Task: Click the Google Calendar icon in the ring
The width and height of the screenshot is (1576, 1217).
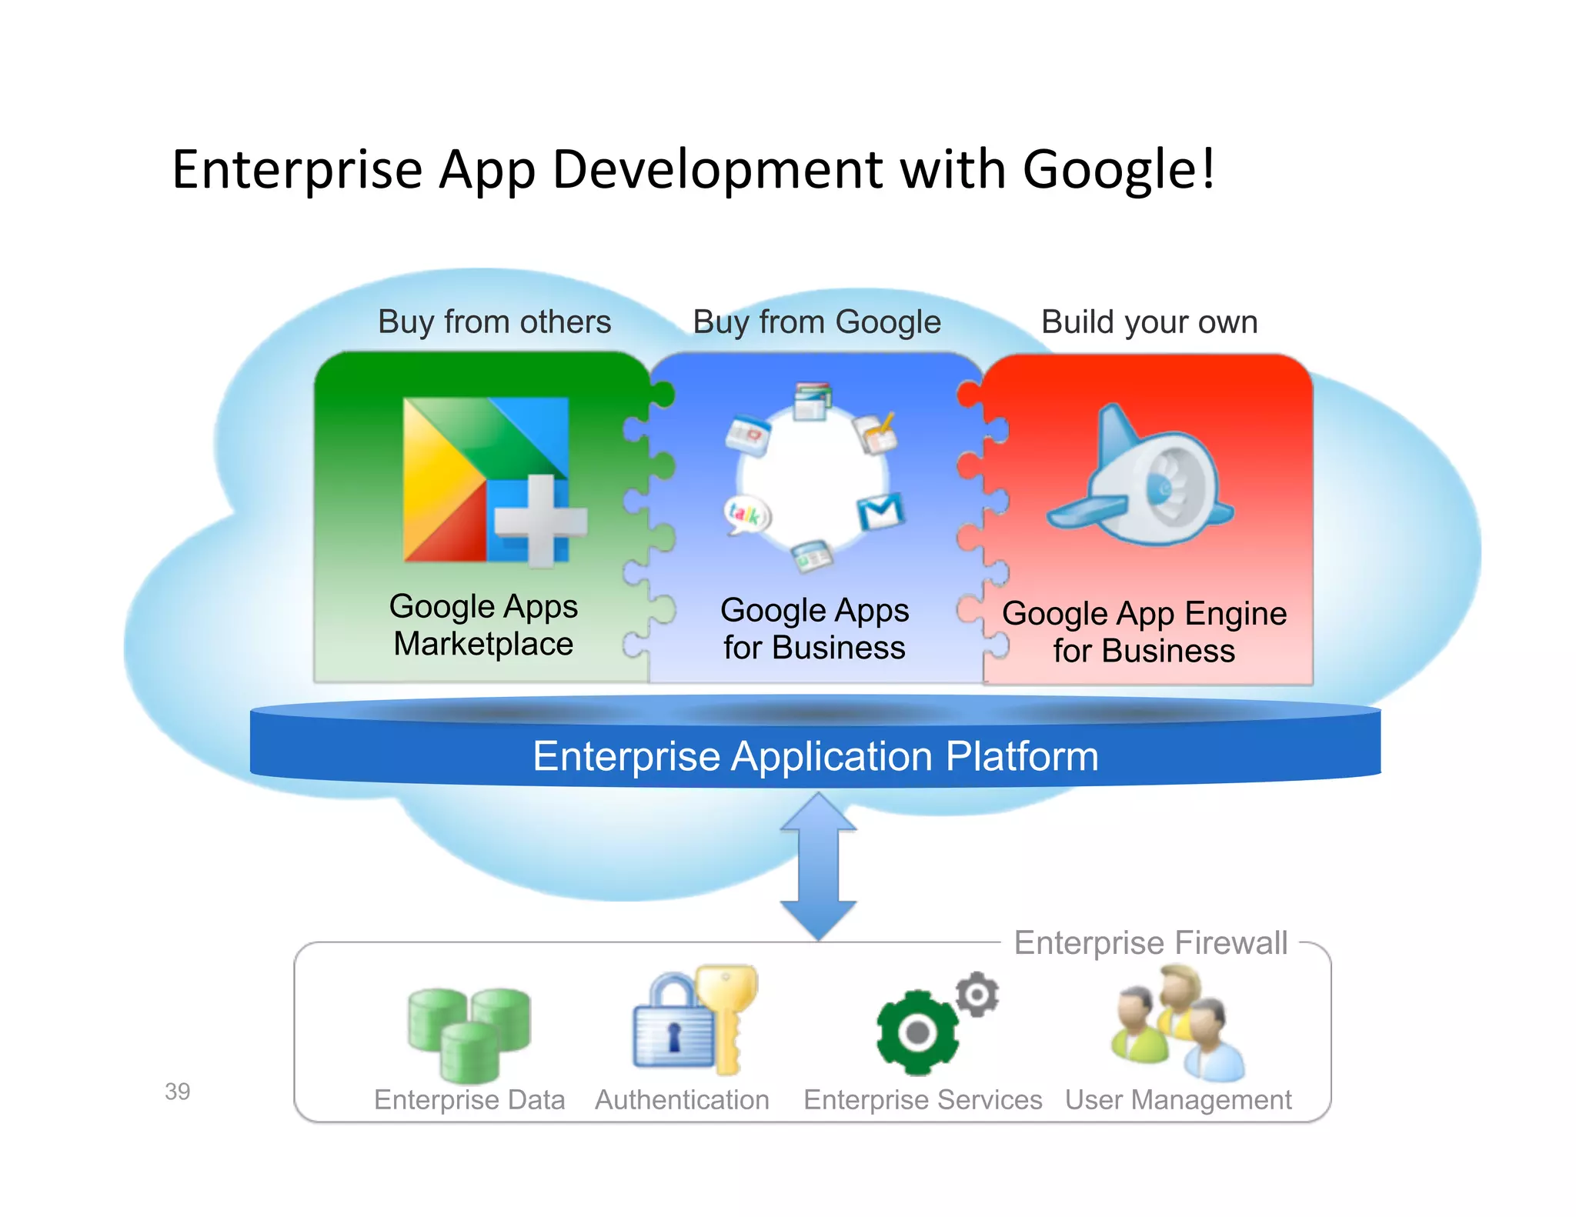Action: (x=747, y=435)
